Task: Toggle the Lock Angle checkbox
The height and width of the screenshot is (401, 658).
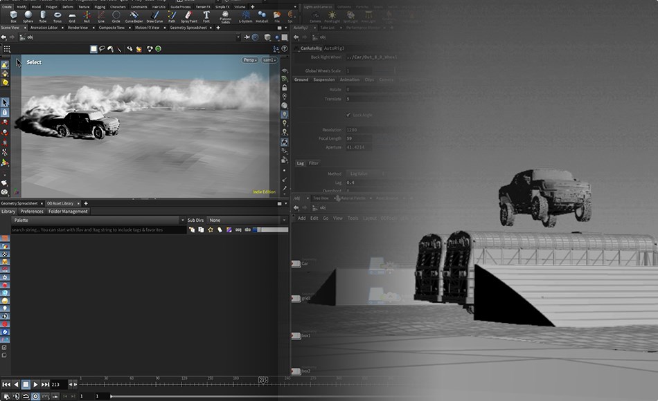Action: pos(348,115)
